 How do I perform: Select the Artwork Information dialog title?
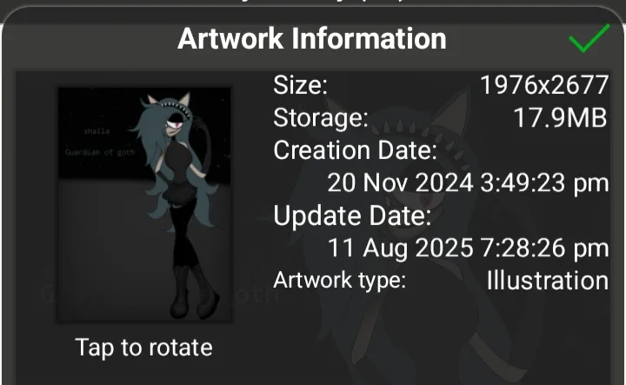(312, 39)
